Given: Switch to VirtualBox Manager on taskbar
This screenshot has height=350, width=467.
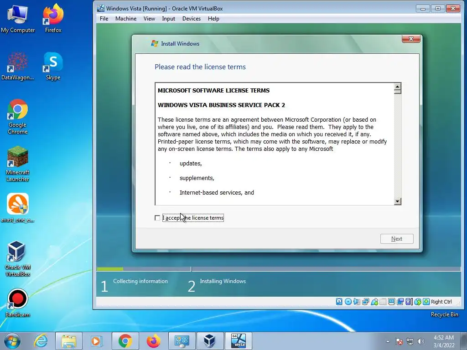Looking at the screenshot, I should coord(210,341).
